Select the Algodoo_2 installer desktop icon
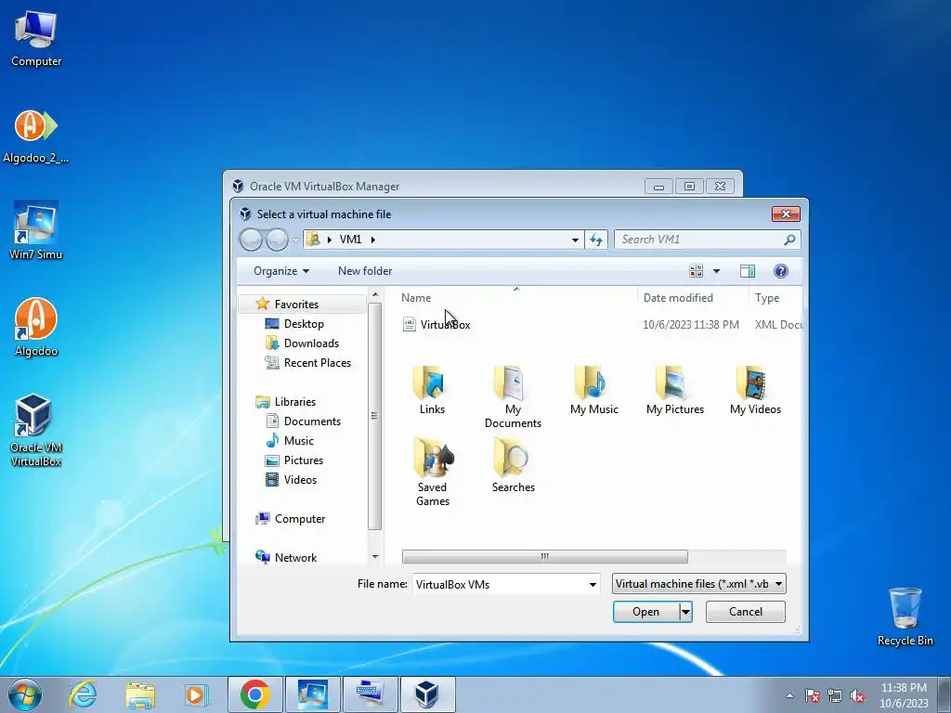Viewport: 951px width, 713px height. [36, 136]
